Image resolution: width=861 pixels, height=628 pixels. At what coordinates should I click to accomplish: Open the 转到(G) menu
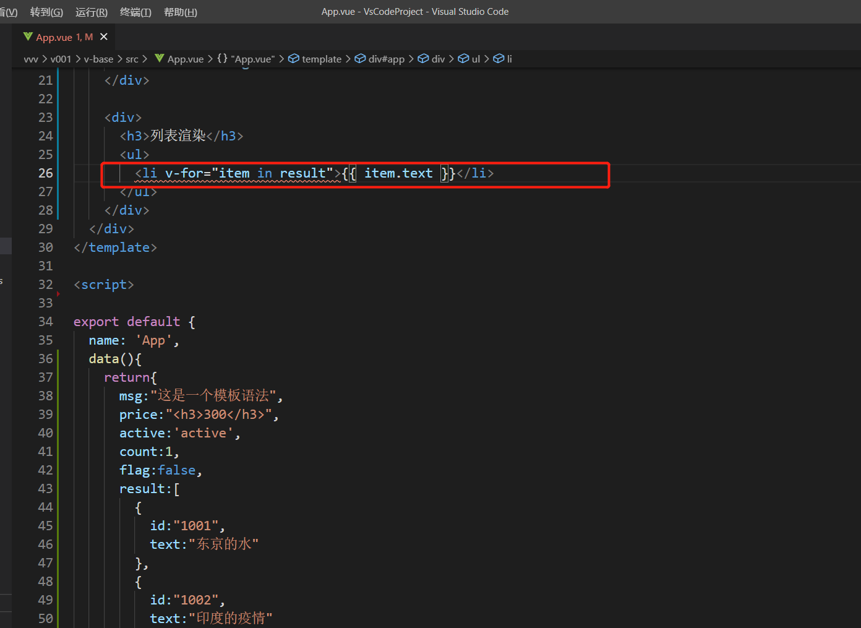pos(46,12)
